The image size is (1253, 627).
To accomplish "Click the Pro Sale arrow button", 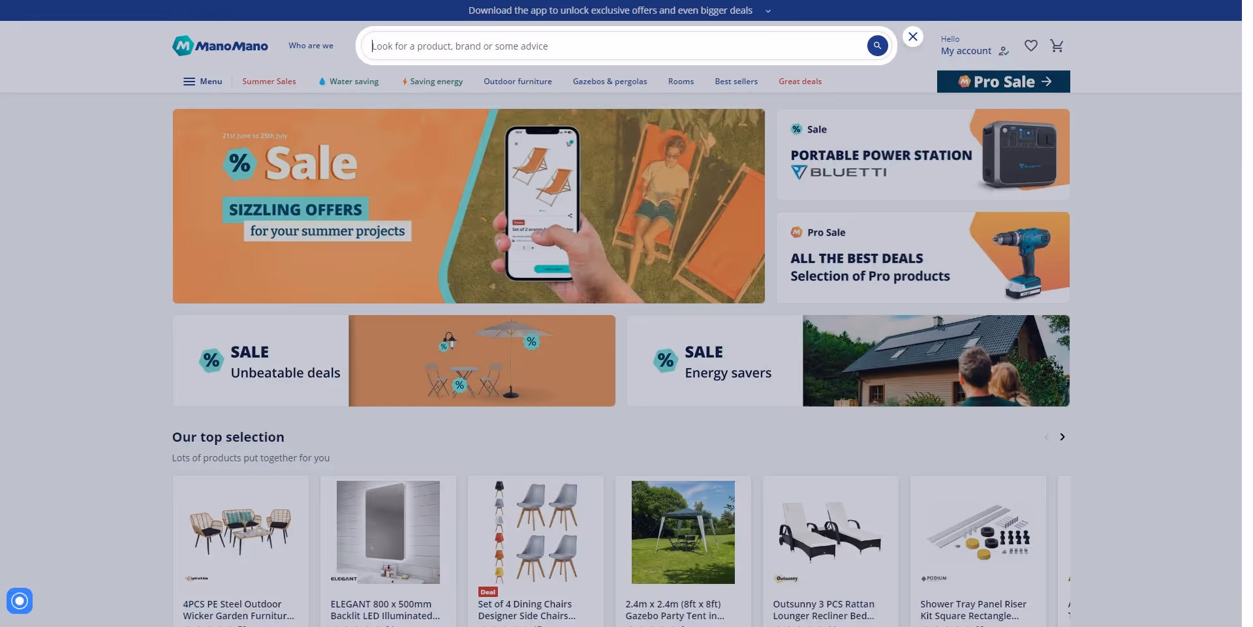I will 1004,82.
